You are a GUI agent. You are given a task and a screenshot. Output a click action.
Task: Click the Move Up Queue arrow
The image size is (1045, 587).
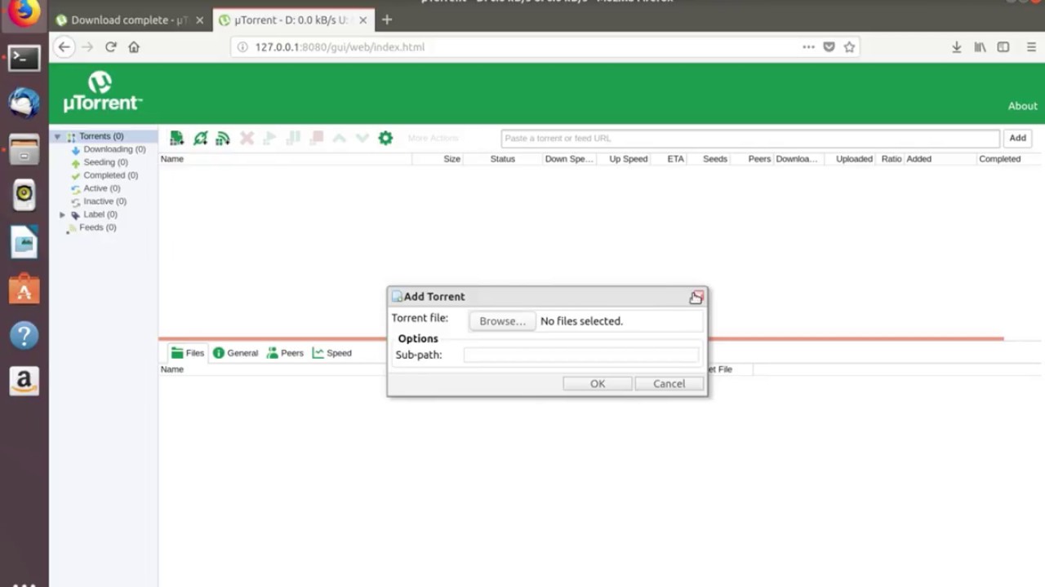[339, 139]
